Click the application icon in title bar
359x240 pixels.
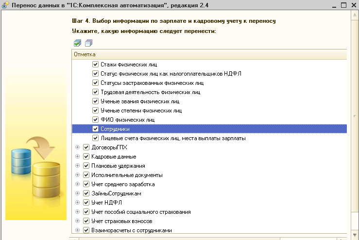coord(5,5)
